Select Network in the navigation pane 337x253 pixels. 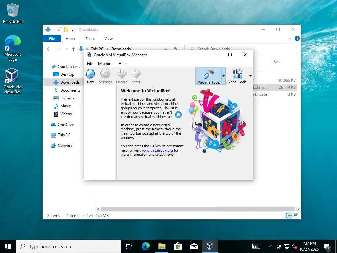point(62,146)
